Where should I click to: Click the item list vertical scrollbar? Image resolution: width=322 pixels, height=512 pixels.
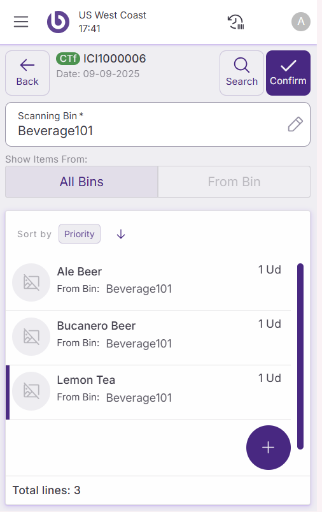[300, 356]
